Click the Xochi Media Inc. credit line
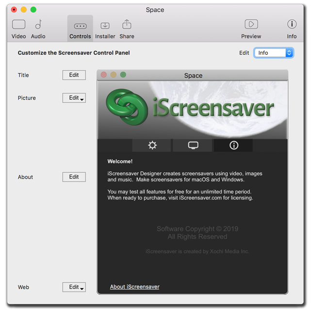 click(x=197, y=251)
